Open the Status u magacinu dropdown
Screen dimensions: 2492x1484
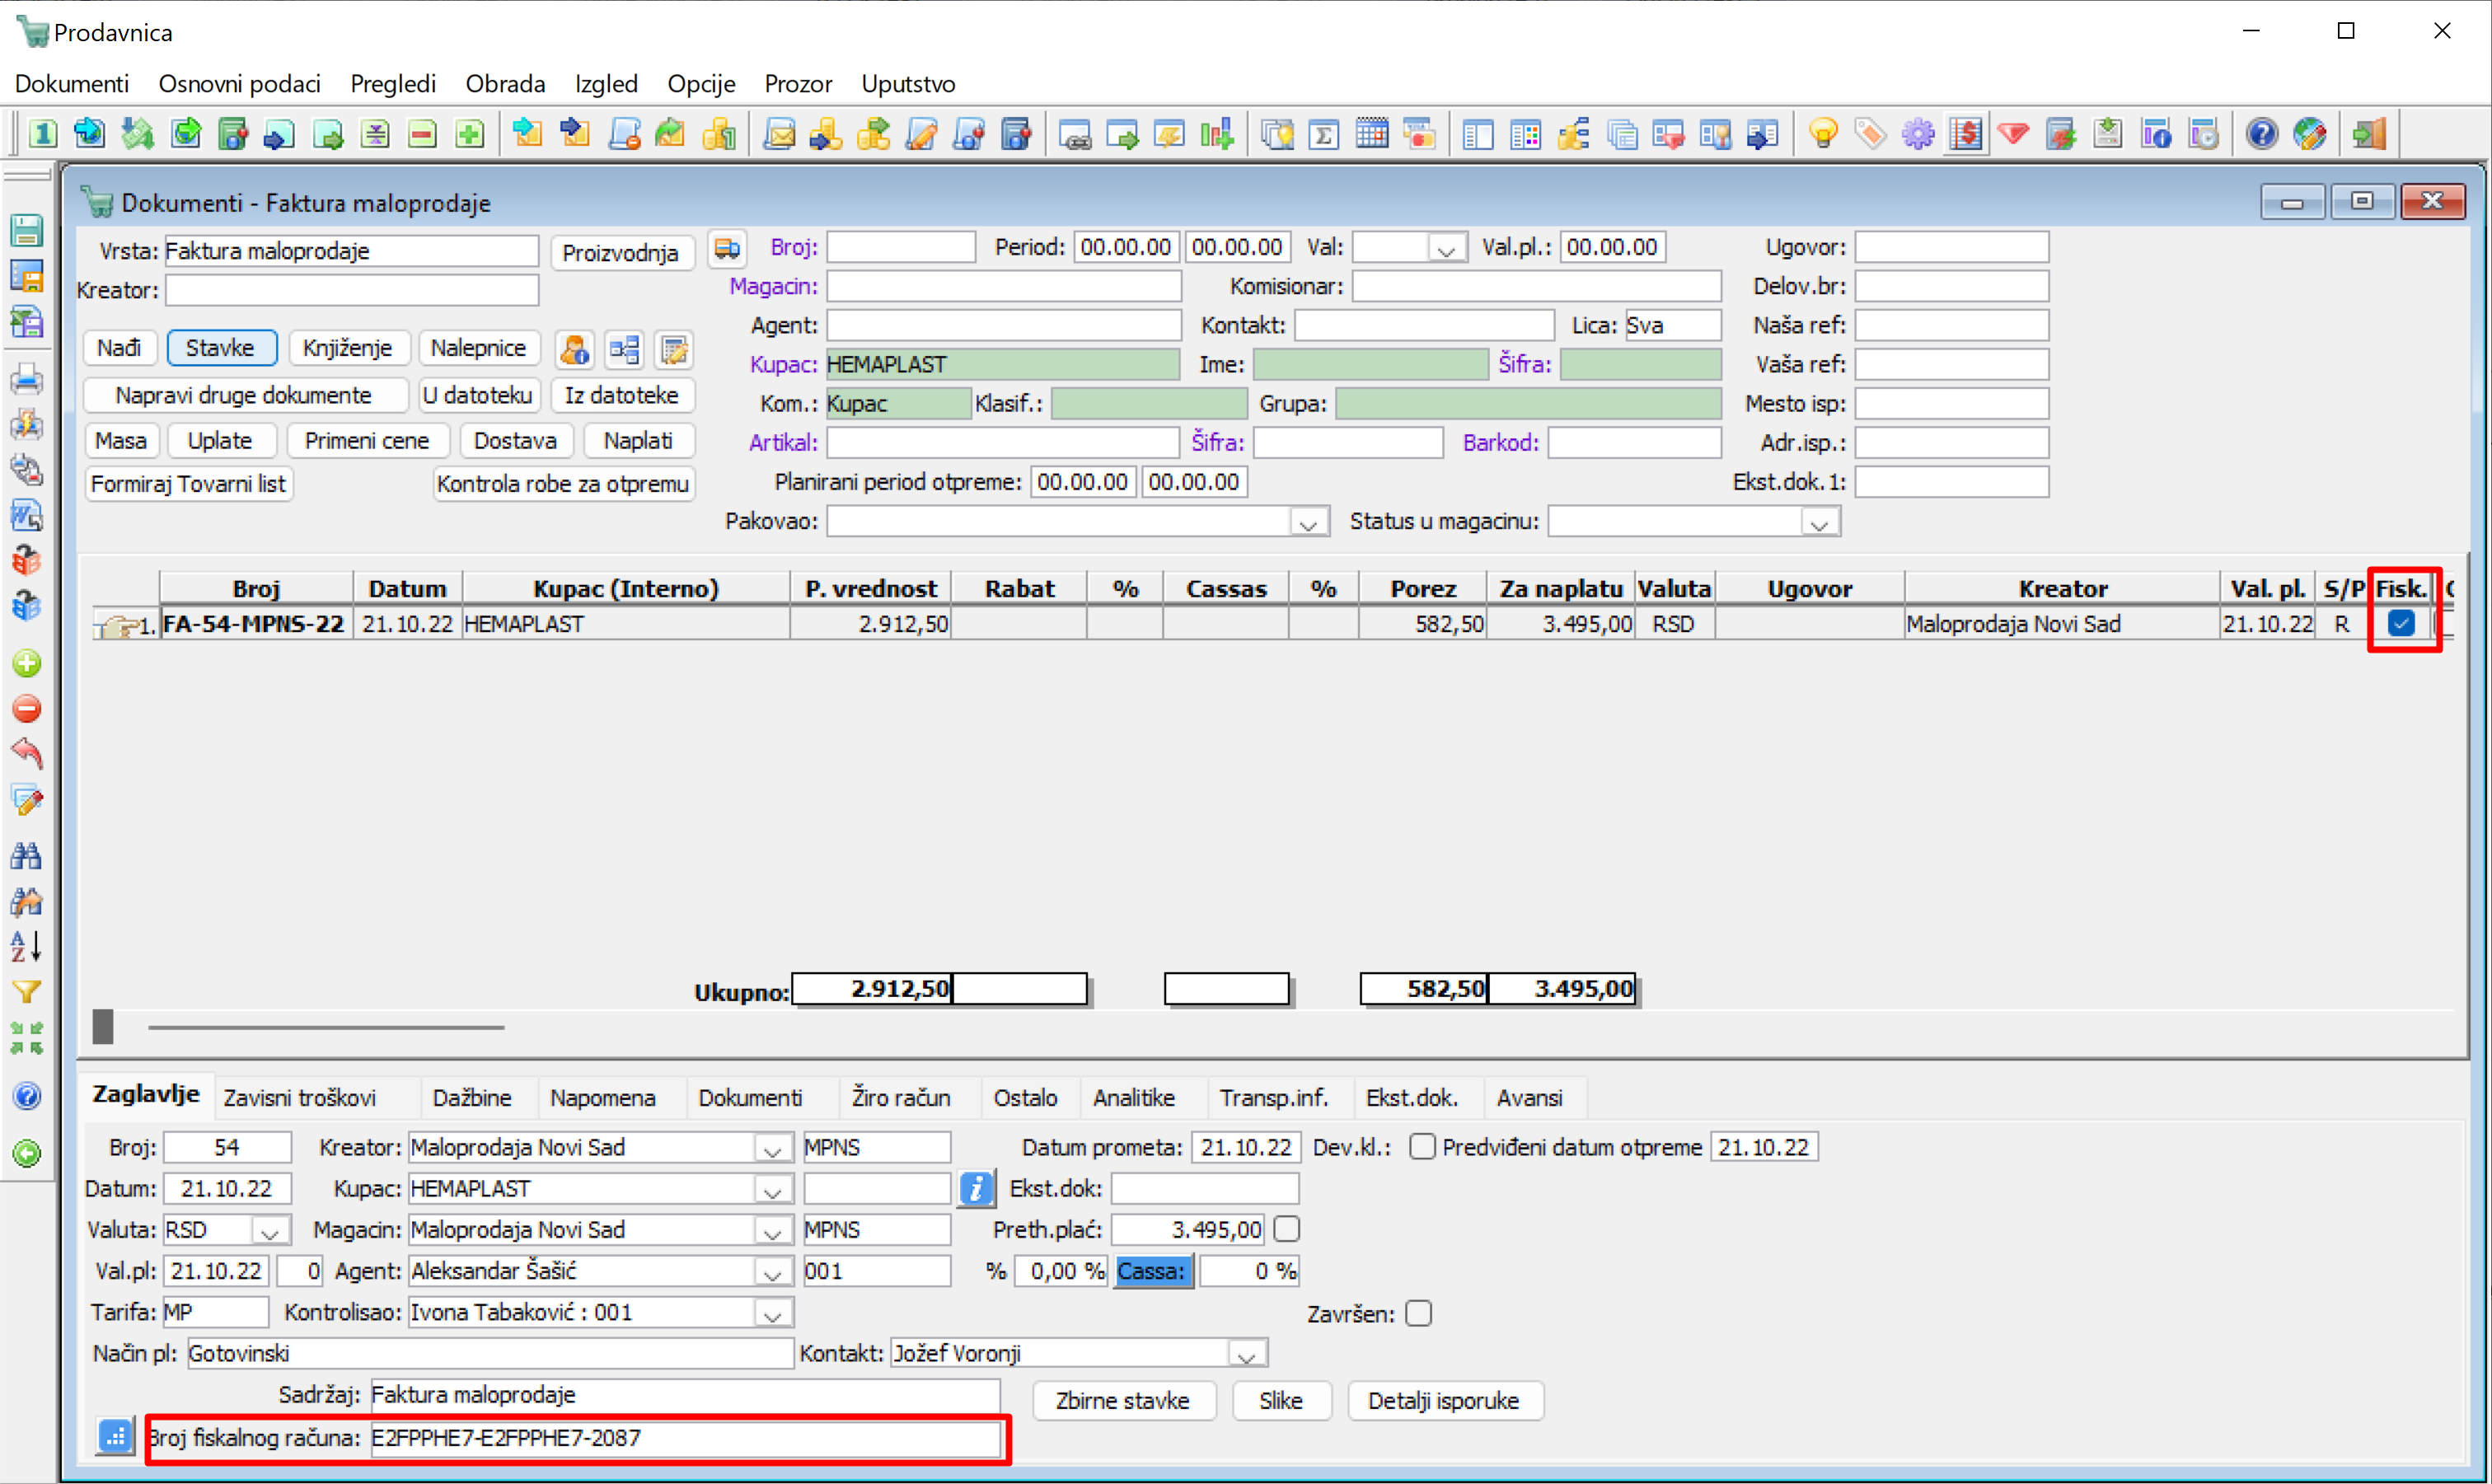[x=1819, y=522]
